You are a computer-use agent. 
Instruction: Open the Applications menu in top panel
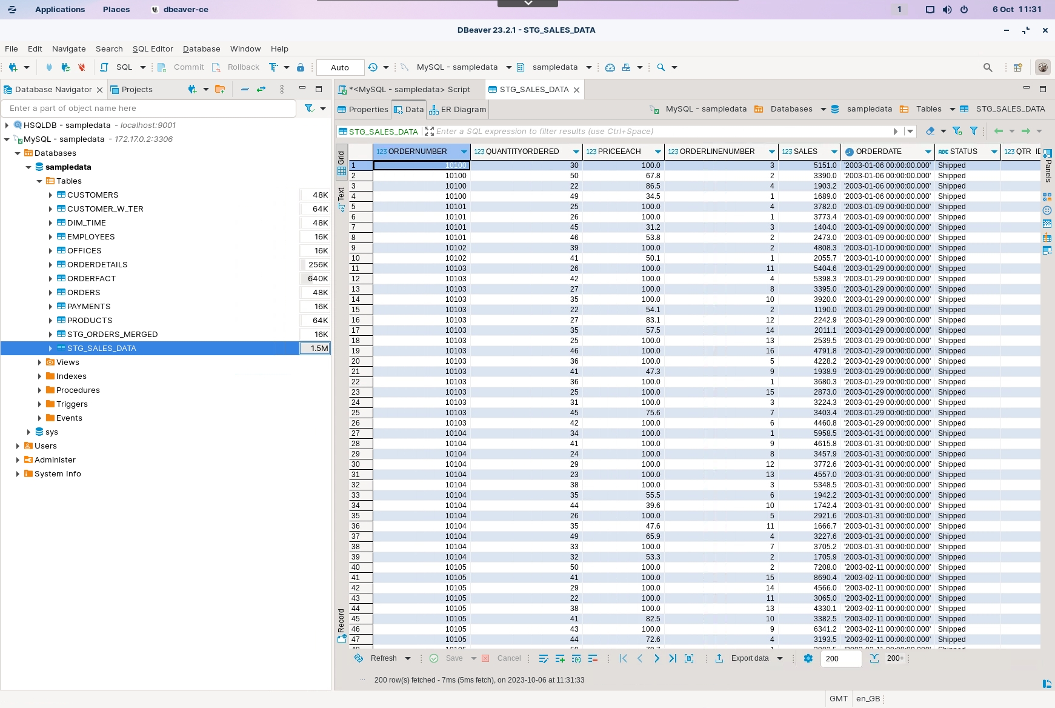60,9
